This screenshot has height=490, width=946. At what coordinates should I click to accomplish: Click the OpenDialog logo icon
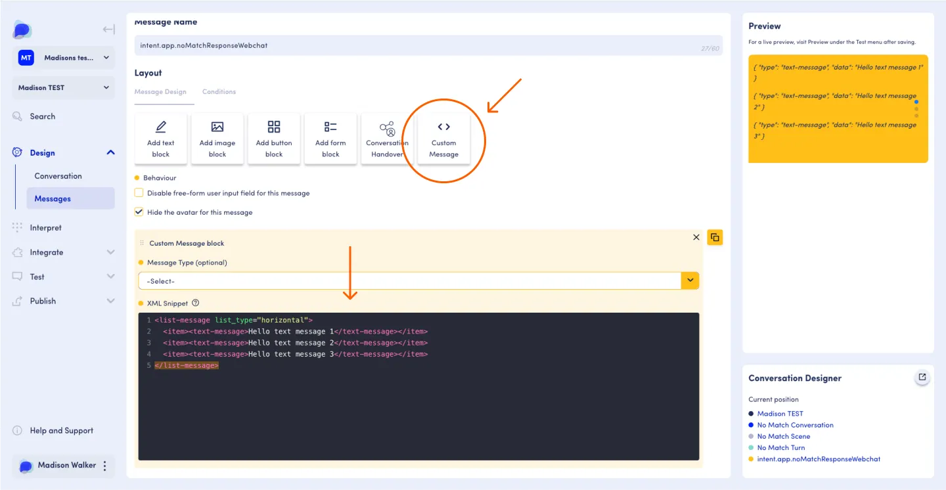click(22, 30)
